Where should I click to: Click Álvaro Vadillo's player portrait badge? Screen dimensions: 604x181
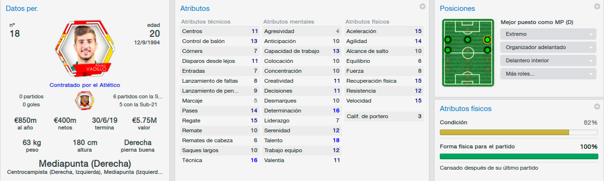(85, 48)
